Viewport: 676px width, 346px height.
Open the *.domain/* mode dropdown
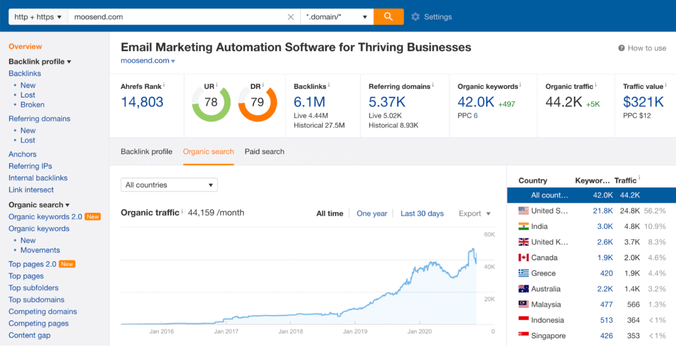coord(337,17)
